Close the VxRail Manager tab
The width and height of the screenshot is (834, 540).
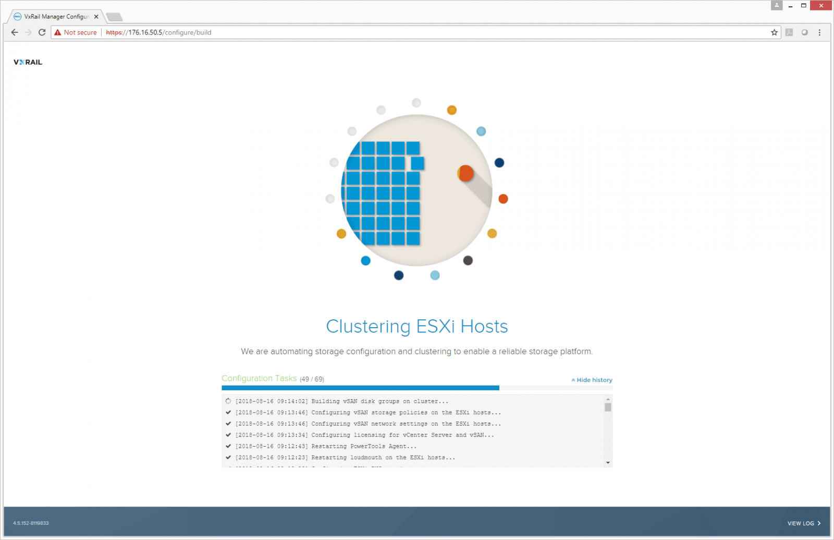pyautogui.click(x=96, y=17)
